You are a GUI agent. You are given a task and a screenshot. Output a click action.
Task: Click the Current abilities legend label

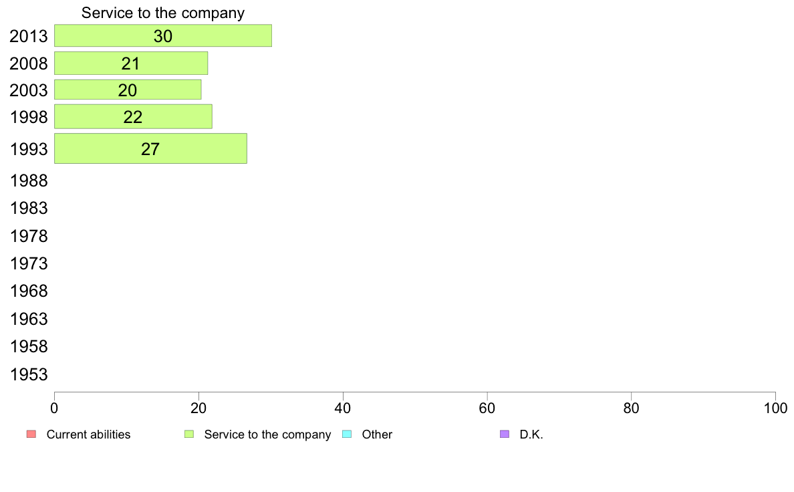pos(88,435)
